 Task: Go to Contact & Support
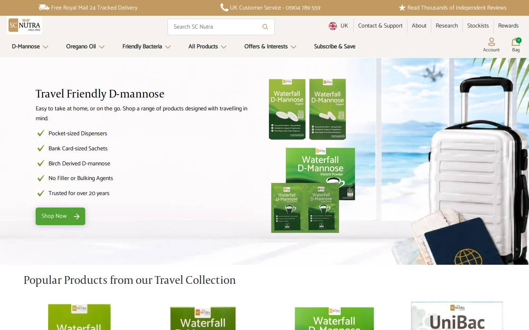[380, 26]
